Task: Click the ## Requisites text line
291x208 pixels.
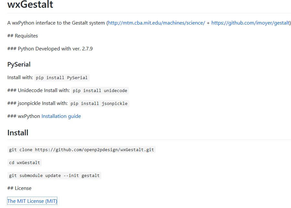Action: coord(22,36)
